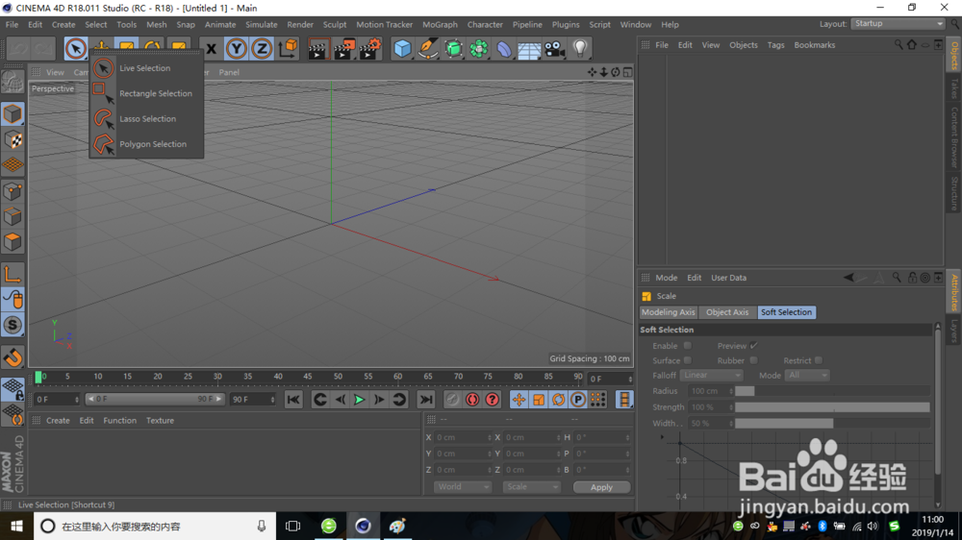Image resolution: width=962 pixels, height=540 pixels.
Task: Click the green Subdivision Surface generator icon
Action: click(453, 48)
